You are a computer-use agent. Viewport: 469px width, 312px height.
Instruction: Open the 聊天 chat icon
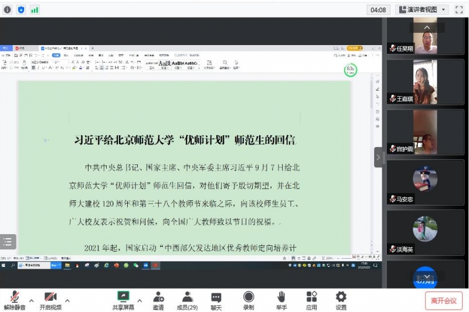216,300
